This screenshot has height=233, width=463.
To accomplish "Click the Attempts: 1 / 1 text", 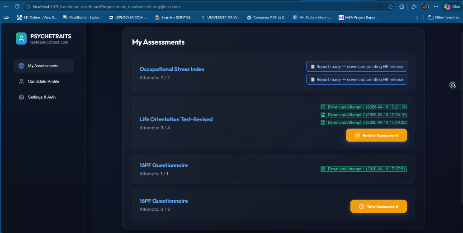I will pos(154,174).
